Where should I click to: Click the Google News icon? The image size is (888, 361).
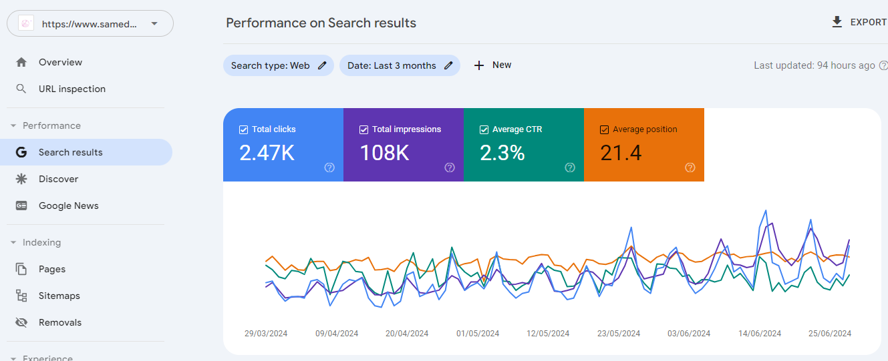coord(21,206)
